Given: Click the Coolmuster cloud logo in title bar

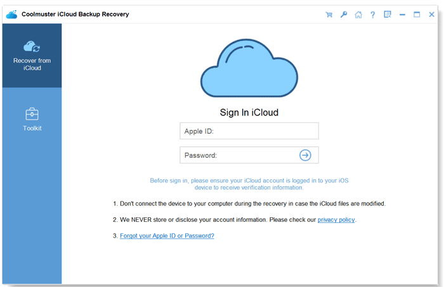Looking at the screenshot, I should (11, 15).
